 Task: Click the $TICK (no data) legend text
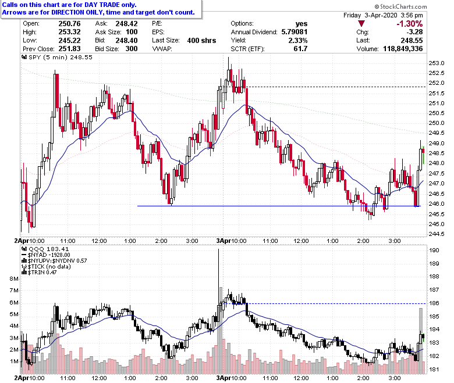(49, 267)
